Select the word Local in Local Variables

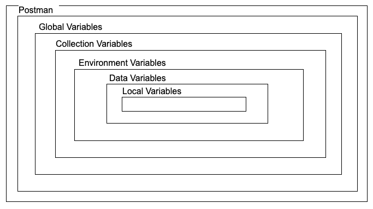pos(133,91)
